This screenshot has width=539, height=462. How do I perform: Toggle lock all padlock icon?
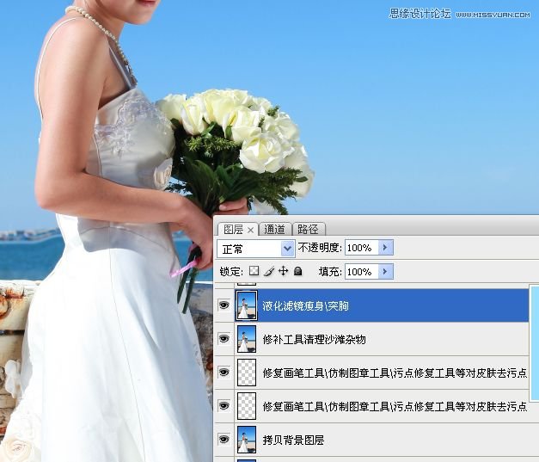[x=298, y=271]
